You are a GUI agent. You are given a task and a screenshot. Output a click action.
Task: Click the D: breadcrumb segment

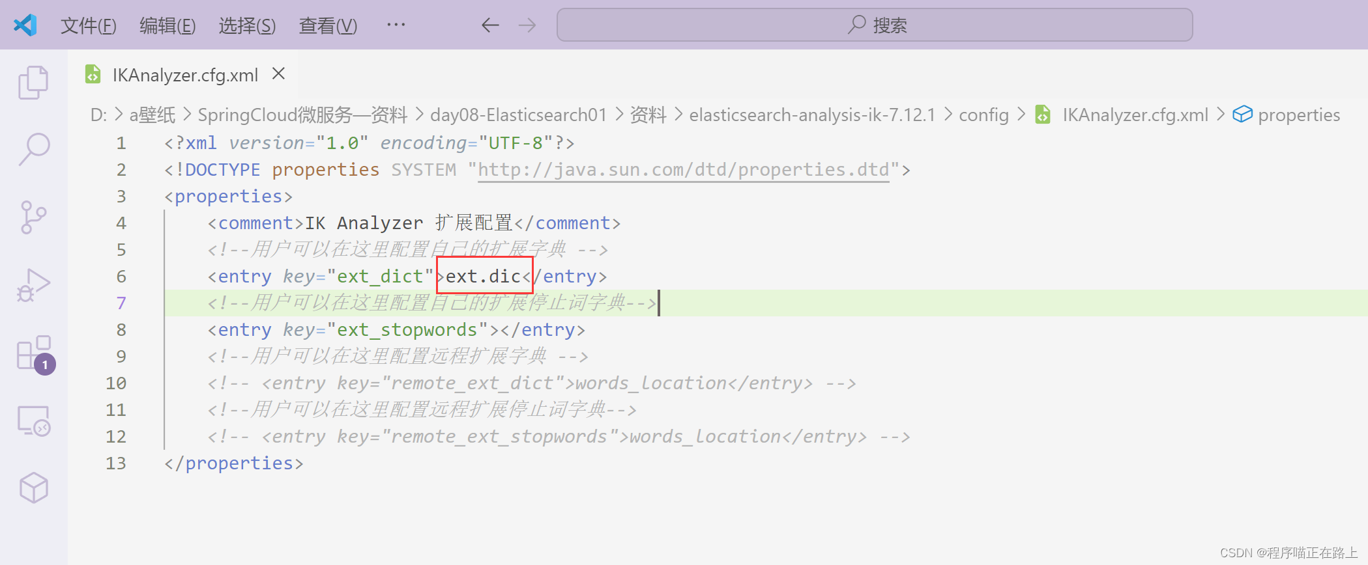(98, 115)
